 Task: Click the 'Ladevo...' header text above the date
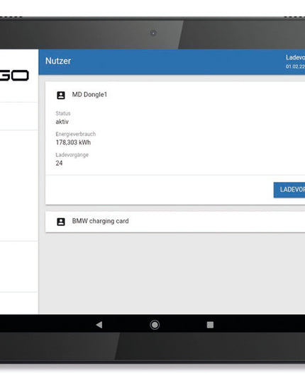(295, 57)
